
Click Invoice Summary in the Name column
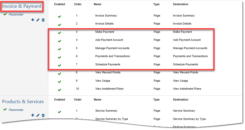click(x=106, y=16)
